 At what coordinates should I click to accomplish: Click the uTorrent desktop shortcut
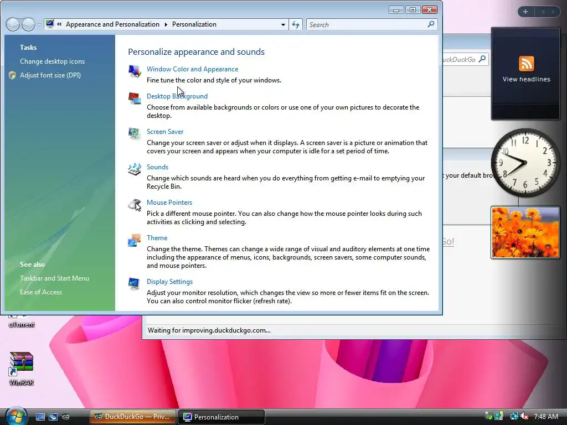pyautogui.click(x=22, y=321)
